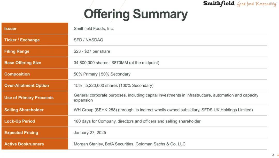
Task: Click the Issuer row label
Action: [35, 28]
